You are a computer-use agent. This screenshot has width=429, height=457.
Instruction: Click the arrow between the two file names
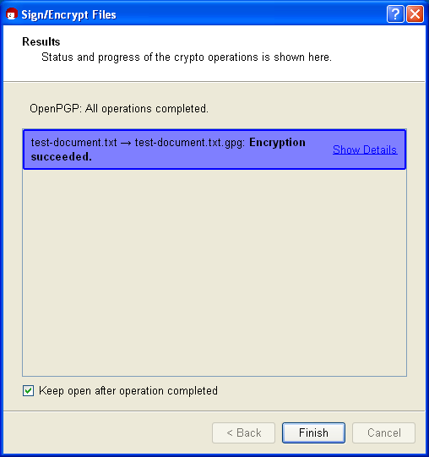tap(126, 144)
